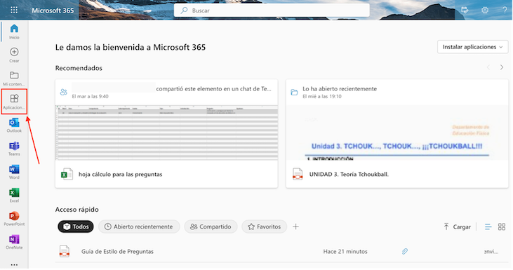
Task: Launch Word from the sidebar
Action: (x=14, y=172)
